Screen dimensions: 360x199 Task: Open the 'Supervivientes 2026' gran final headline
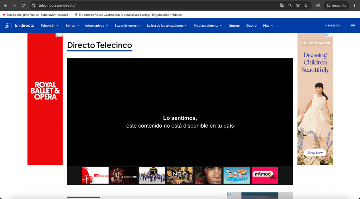tap(38, 15)
